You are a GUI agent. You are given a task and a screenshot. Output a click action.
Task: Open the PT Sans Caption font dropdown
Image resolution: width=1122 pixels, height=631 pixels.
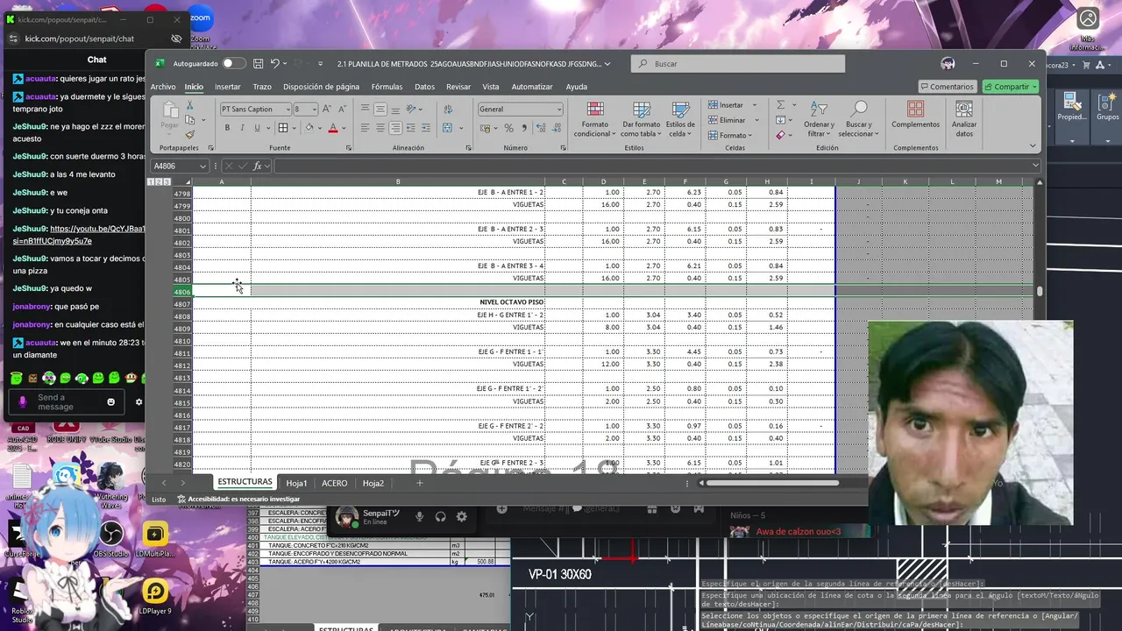288,110
